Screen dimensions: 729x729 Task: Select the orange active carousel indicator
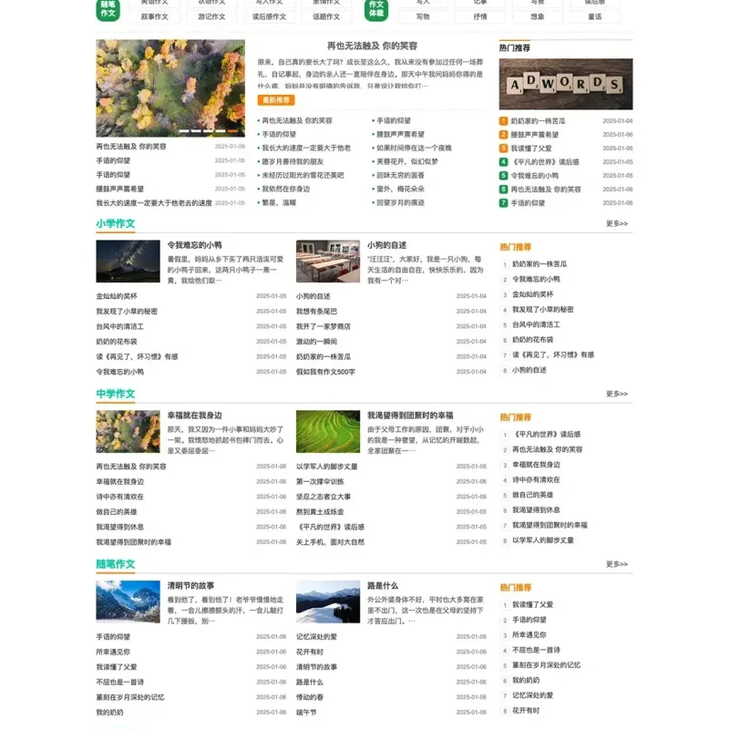point(232,131)
